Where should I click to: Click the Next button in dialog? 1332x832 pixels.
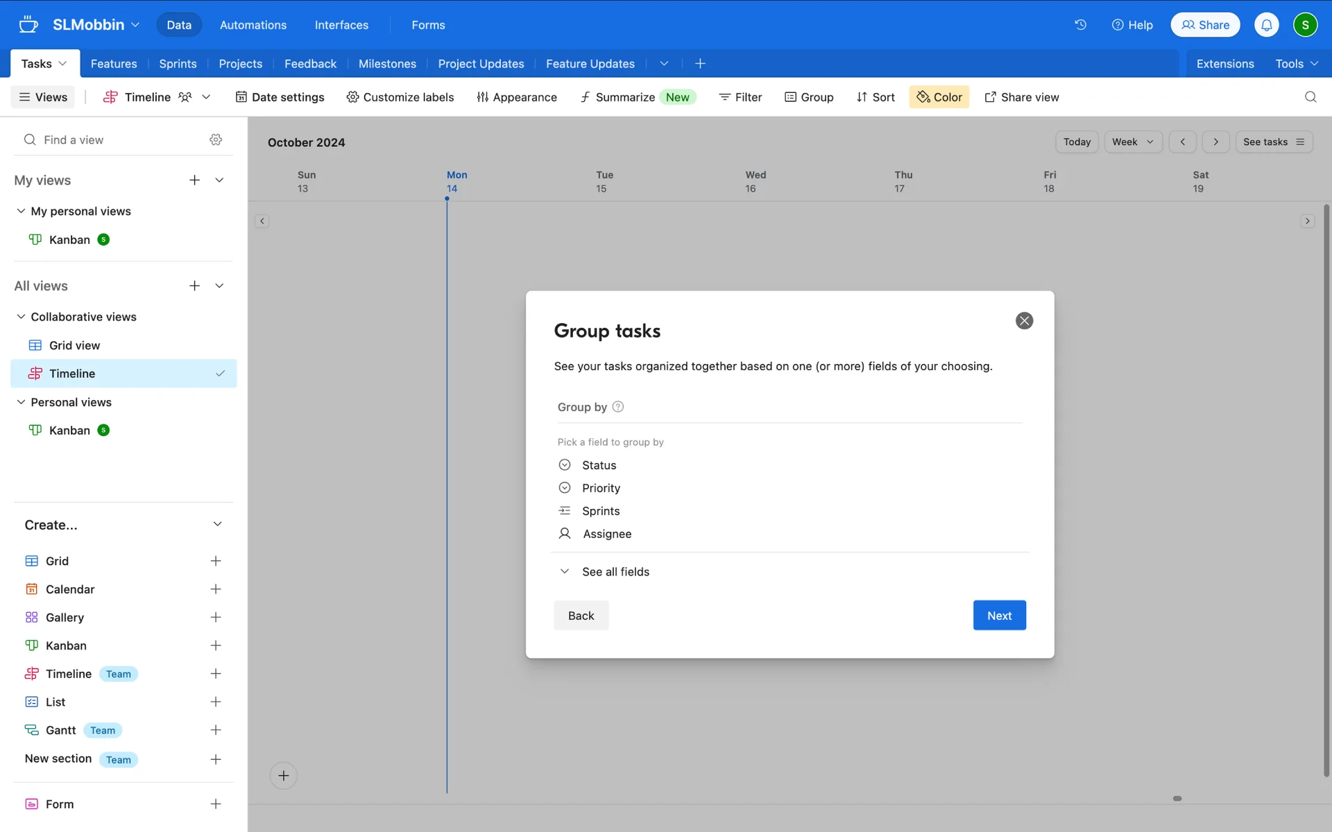[999, 616]
